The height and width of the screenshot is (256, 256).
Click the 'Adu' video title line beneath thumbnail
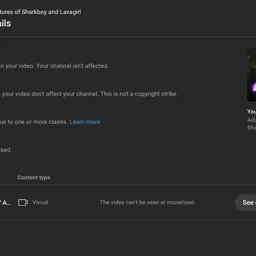coord(251,120)
